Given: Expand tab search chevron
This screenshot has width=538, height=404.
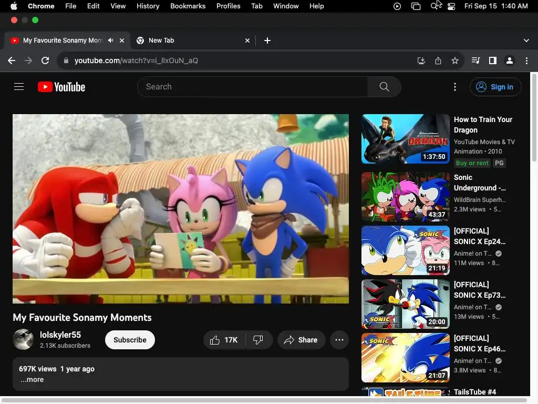Looking at the screenshot, I should point(526,41).
